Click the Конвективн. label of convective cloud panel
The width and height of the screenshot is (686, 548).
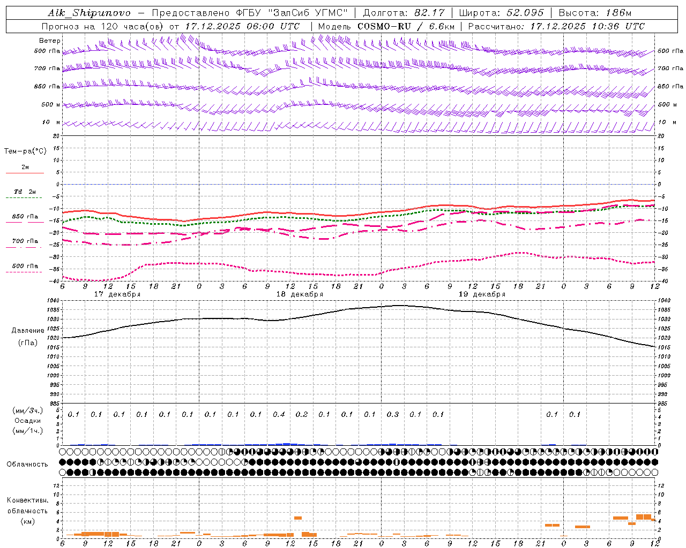pos(27,501)
